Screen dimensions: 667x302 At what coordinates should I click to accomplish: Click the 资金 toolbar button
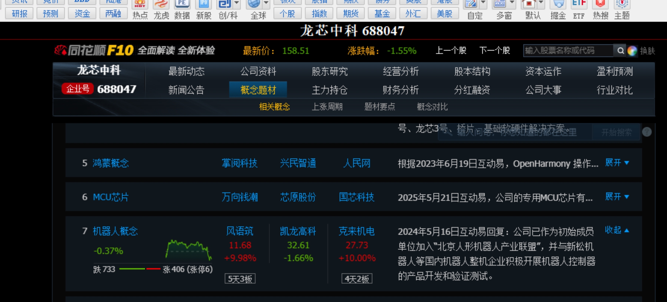pos(82,14)
